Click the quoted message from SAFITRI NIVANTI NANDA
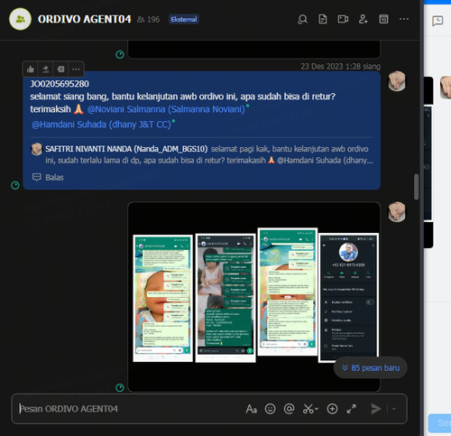The width and height of the screenshot is (451, 436). pos(202,154)
